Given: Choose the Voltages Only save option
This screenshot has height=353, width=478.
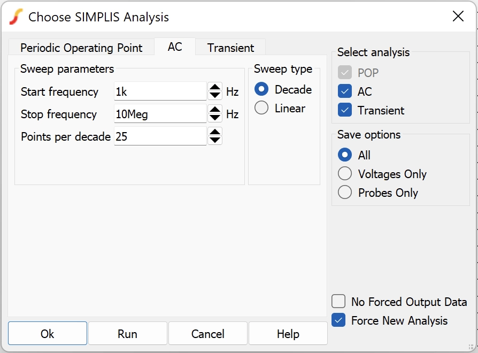Looking at the screenshot, I should tap(345, 173).
